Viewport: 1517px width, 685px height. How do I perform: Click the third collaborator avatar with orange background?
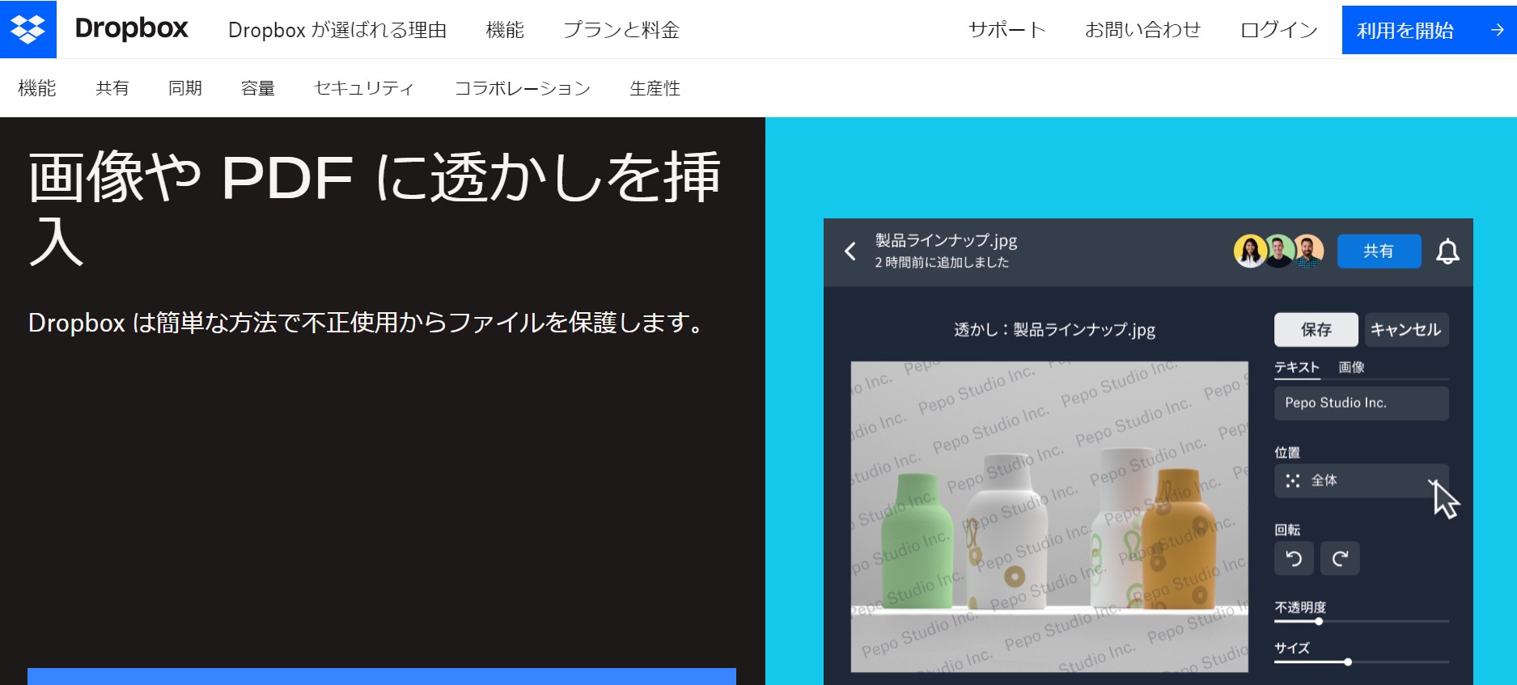click(x=1308, y=251)
